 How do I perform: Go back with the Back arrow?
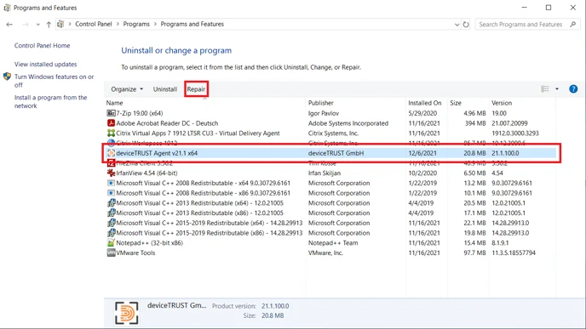(9, 25)
